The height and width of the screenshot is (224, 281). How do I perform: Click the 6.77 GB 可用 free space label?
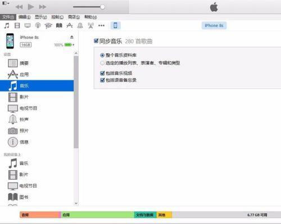[257, 215]
